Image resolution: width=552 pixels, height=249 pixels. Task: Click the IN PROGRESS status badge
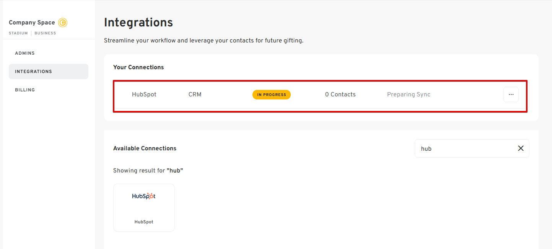point(272,94)
